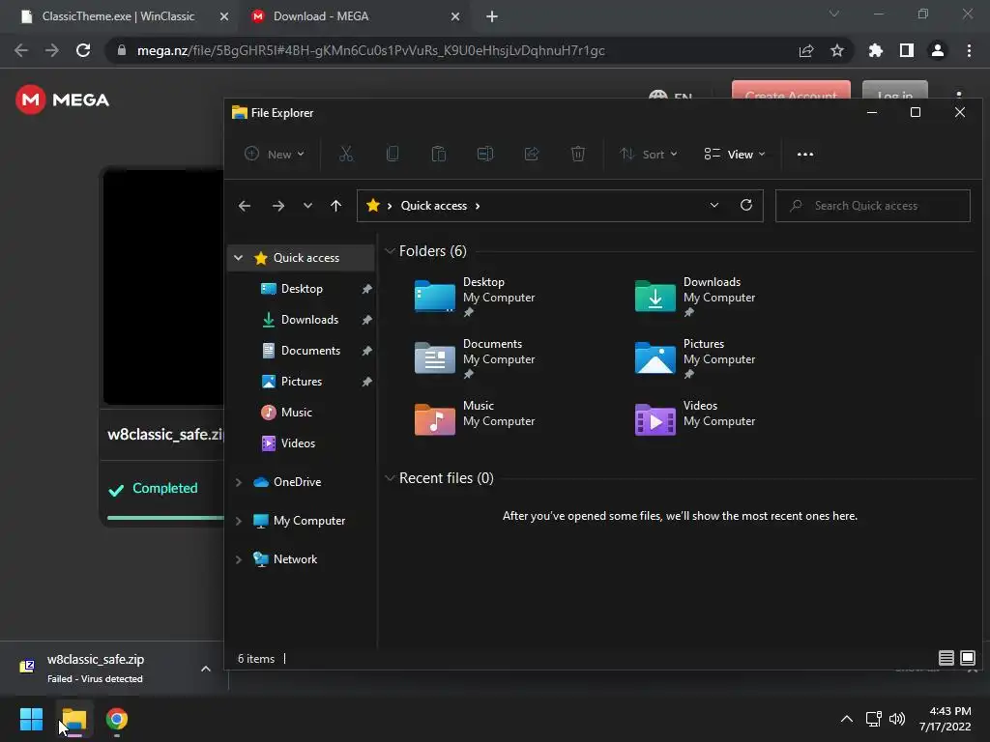Open the See more three-dots menu in File Explorer
The width and height of the screenshot is (990, 742).
coord(805,154)
